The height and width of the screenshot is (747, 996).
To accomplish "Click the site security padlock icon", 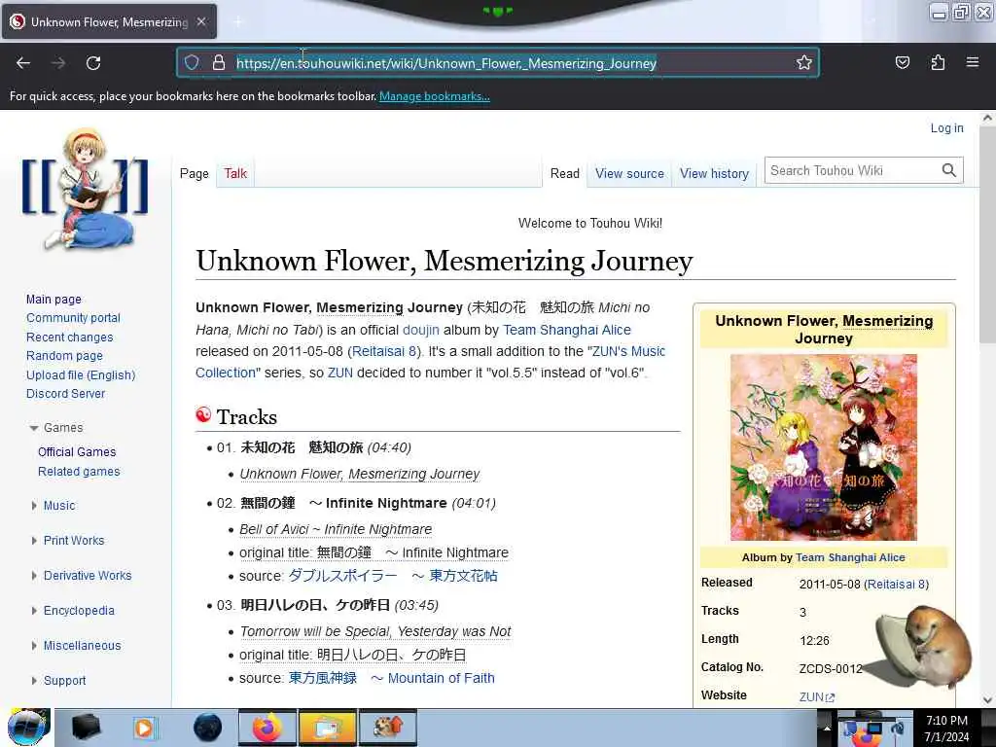I will [219, 62].
